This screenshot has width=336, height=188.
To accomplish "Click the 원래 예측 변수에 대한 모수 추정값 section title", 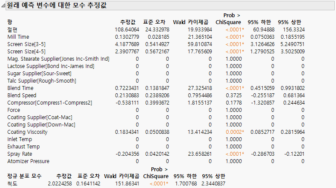I will click(57, 5).
